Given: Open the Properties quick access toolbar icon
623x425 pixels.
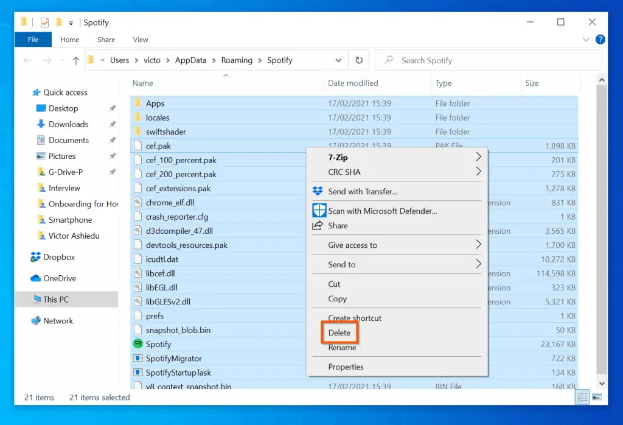Looking at the screenshot, I should point(45,23).
